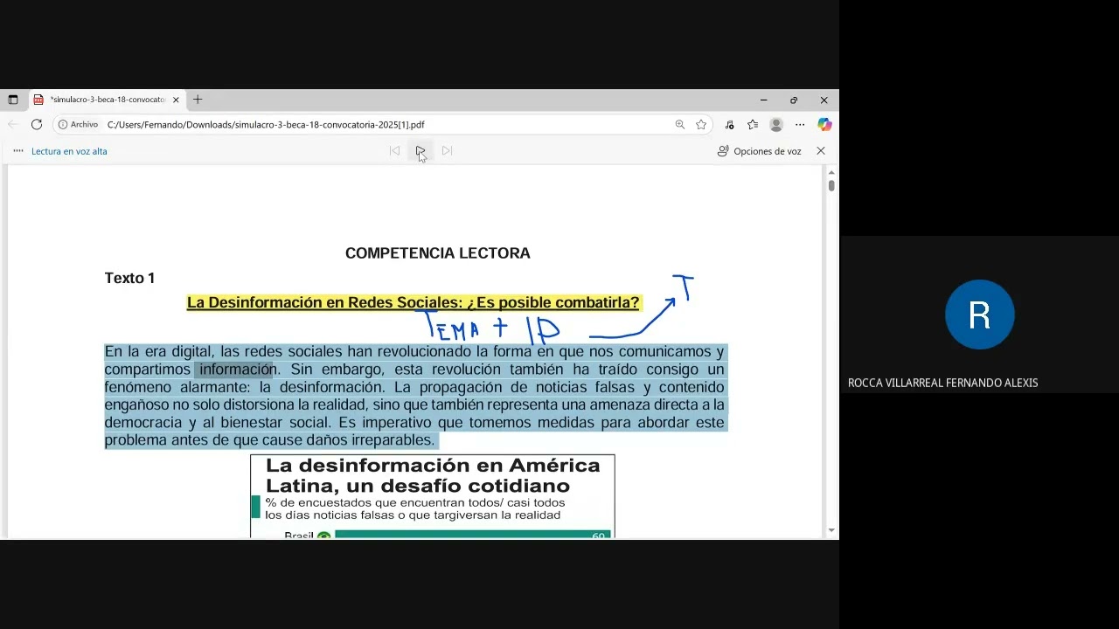Minimize the browser window
The width and height of the screenshot is (1119, 629).
(763, 100)
